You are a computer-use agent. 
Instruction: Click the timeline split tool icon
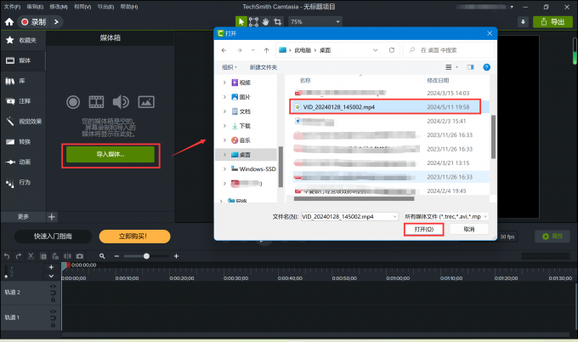67,256
